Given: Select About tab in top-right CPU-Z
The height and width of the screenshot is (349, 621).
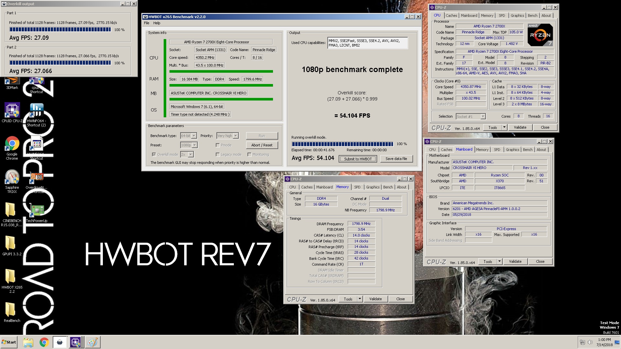Looking at the screenshot, I should tap(546, 16).
